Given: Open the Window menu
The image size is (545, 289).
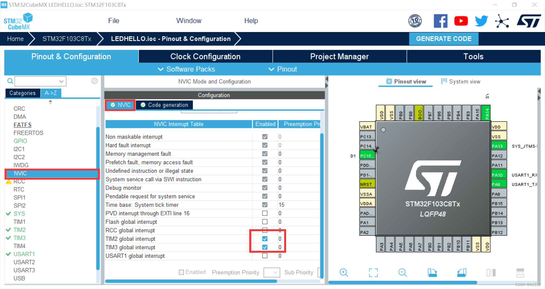Looking at the screenshot, I should 189,21.
